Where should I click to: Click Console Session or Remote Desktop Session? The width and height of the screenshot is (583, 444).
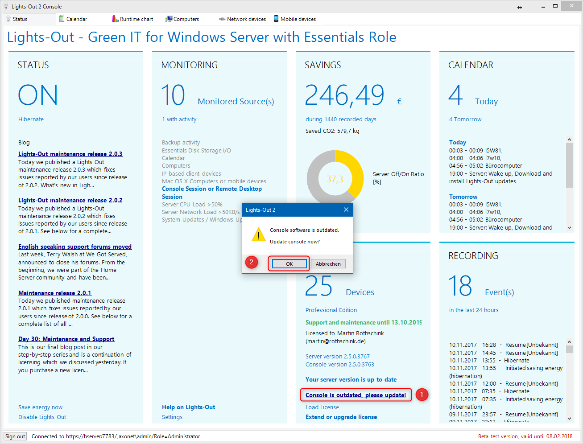212,193
